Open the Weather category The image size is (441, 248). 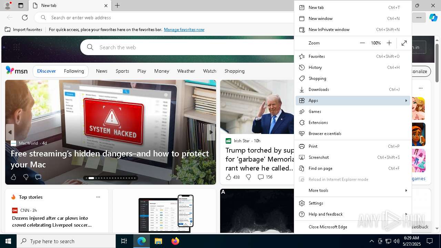pyautogui.click(x=186, y=71)
